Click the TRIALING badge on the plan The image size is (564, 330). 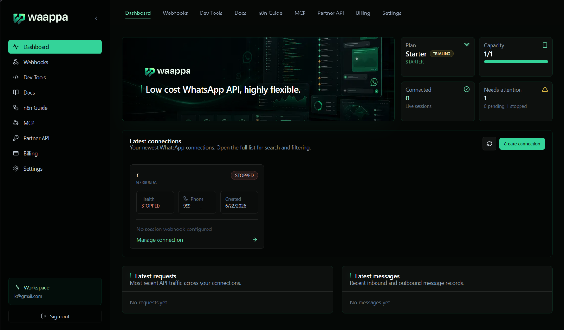tap(442, 54)
